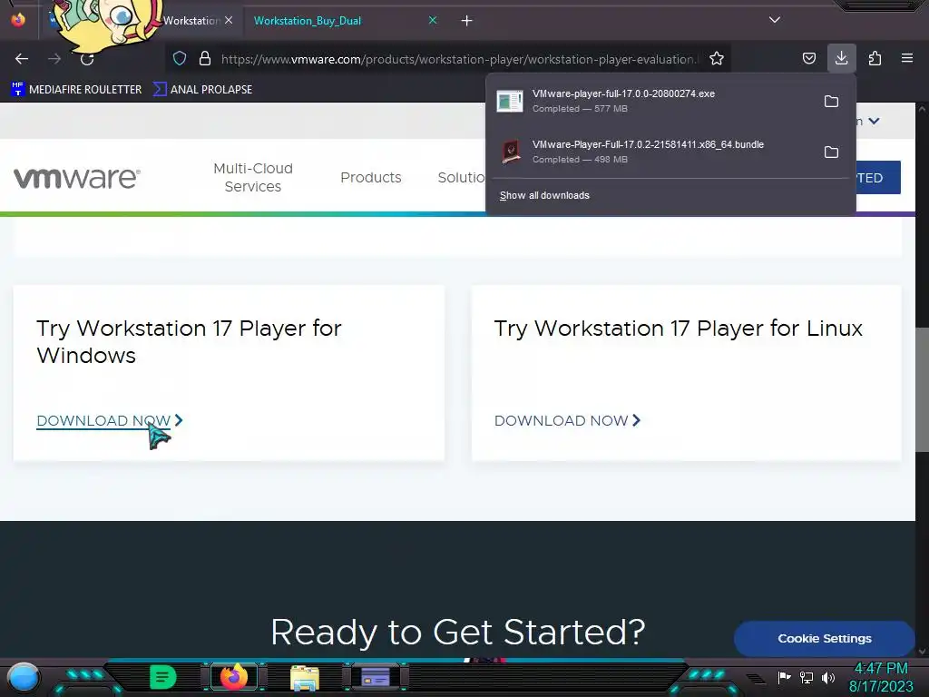Expand the list all tabs arrow
The width and height of the screenshot is (929, 697).
775,20
